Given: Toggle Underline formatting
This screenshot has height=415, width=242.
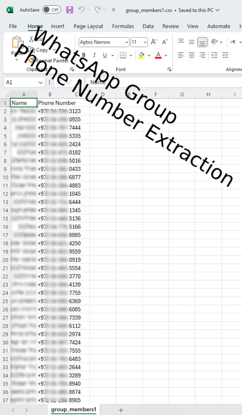Looking at the screenshot, I should [105, 55].
